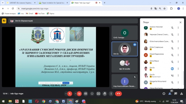
Task: Click the present screen icon
Action: point(98,94)
